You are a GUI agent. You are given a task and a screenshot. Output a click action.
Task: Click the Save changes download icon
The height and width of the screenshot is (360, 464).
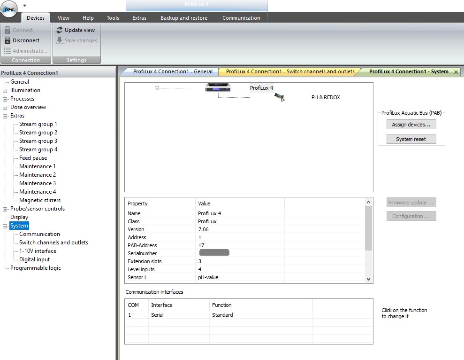pyautogui.click(x=60, y=40)
